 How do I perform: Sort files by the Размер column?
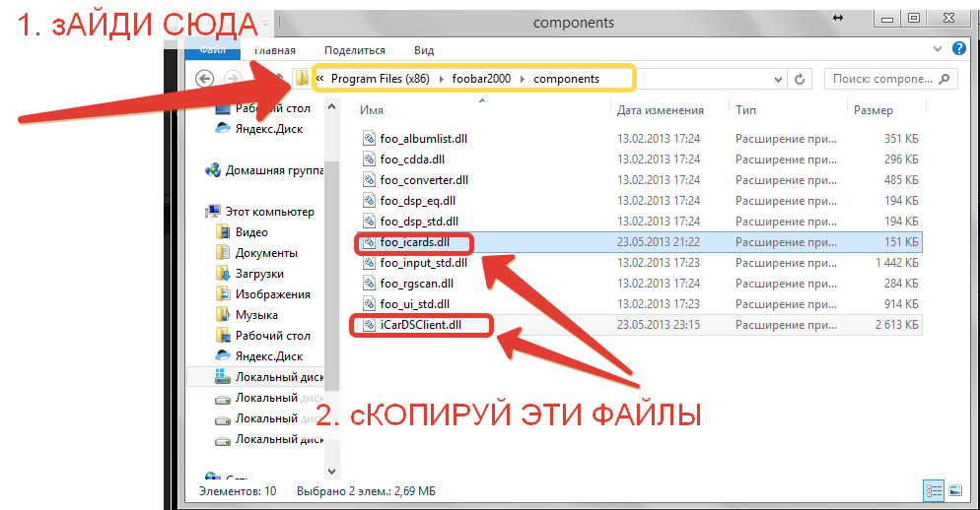point(873,110)
